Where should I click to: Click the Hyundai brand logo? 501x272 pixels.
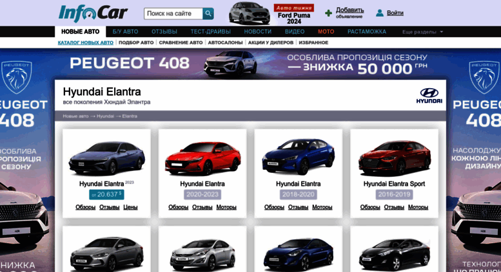(x=429, y=96)
